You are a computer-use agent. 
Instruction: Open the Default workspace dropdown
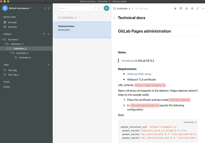pyautogui.click(x=20, y=8)
